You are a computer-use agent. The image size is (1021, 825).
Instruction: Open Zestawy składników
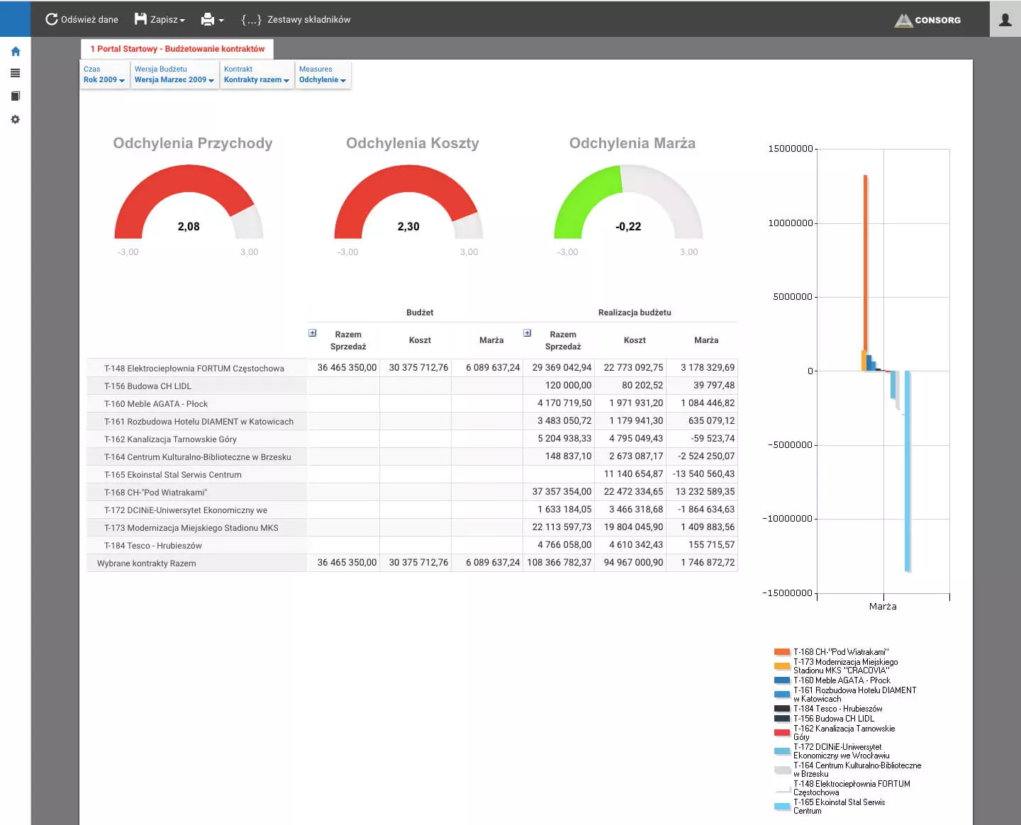[296, 19]
